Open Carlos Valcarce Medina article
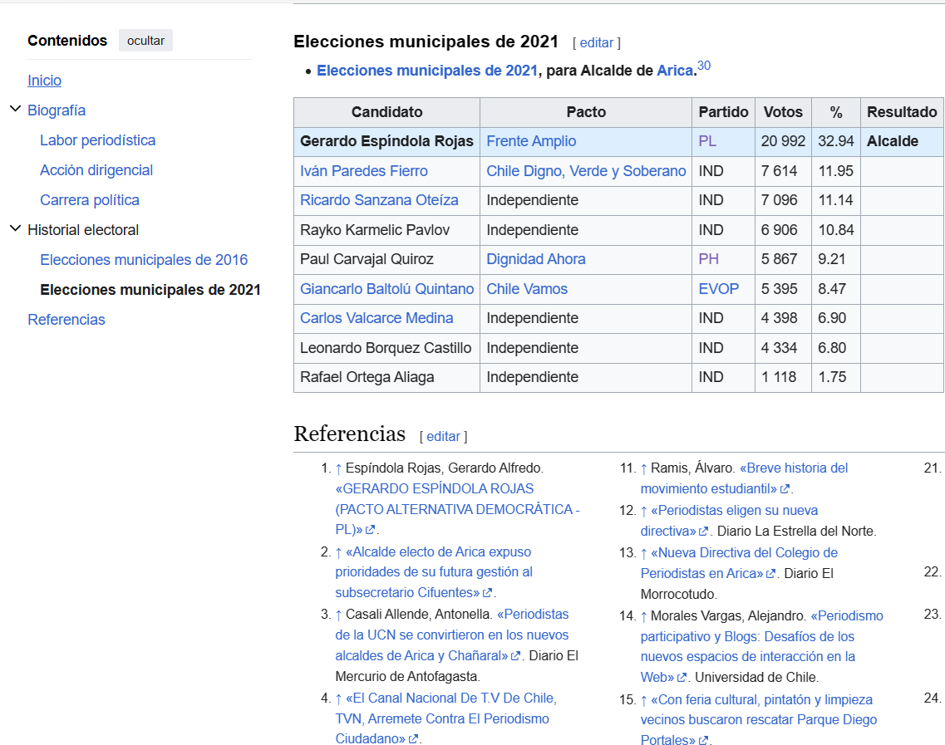This screenshot has width=945, height=745. 377,318
